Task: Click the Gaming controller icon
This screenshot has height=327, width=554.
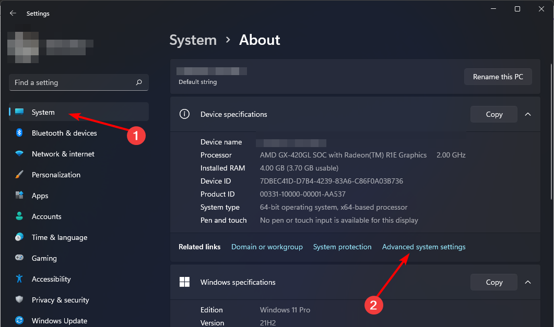Action: (x=19, y=258)
